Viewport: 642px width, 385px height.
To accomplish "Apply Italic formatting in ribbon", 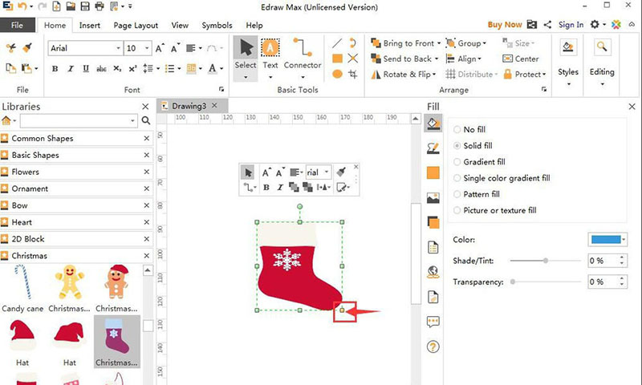I will click(x=71, y=69).
